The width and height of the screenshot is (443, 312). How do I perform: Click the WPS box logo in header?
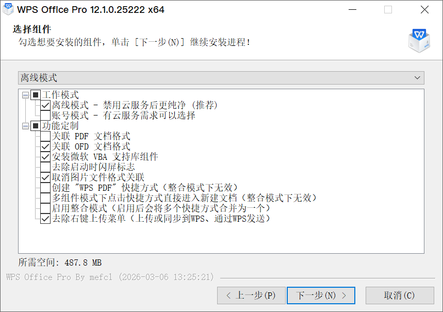coord(419,40)
